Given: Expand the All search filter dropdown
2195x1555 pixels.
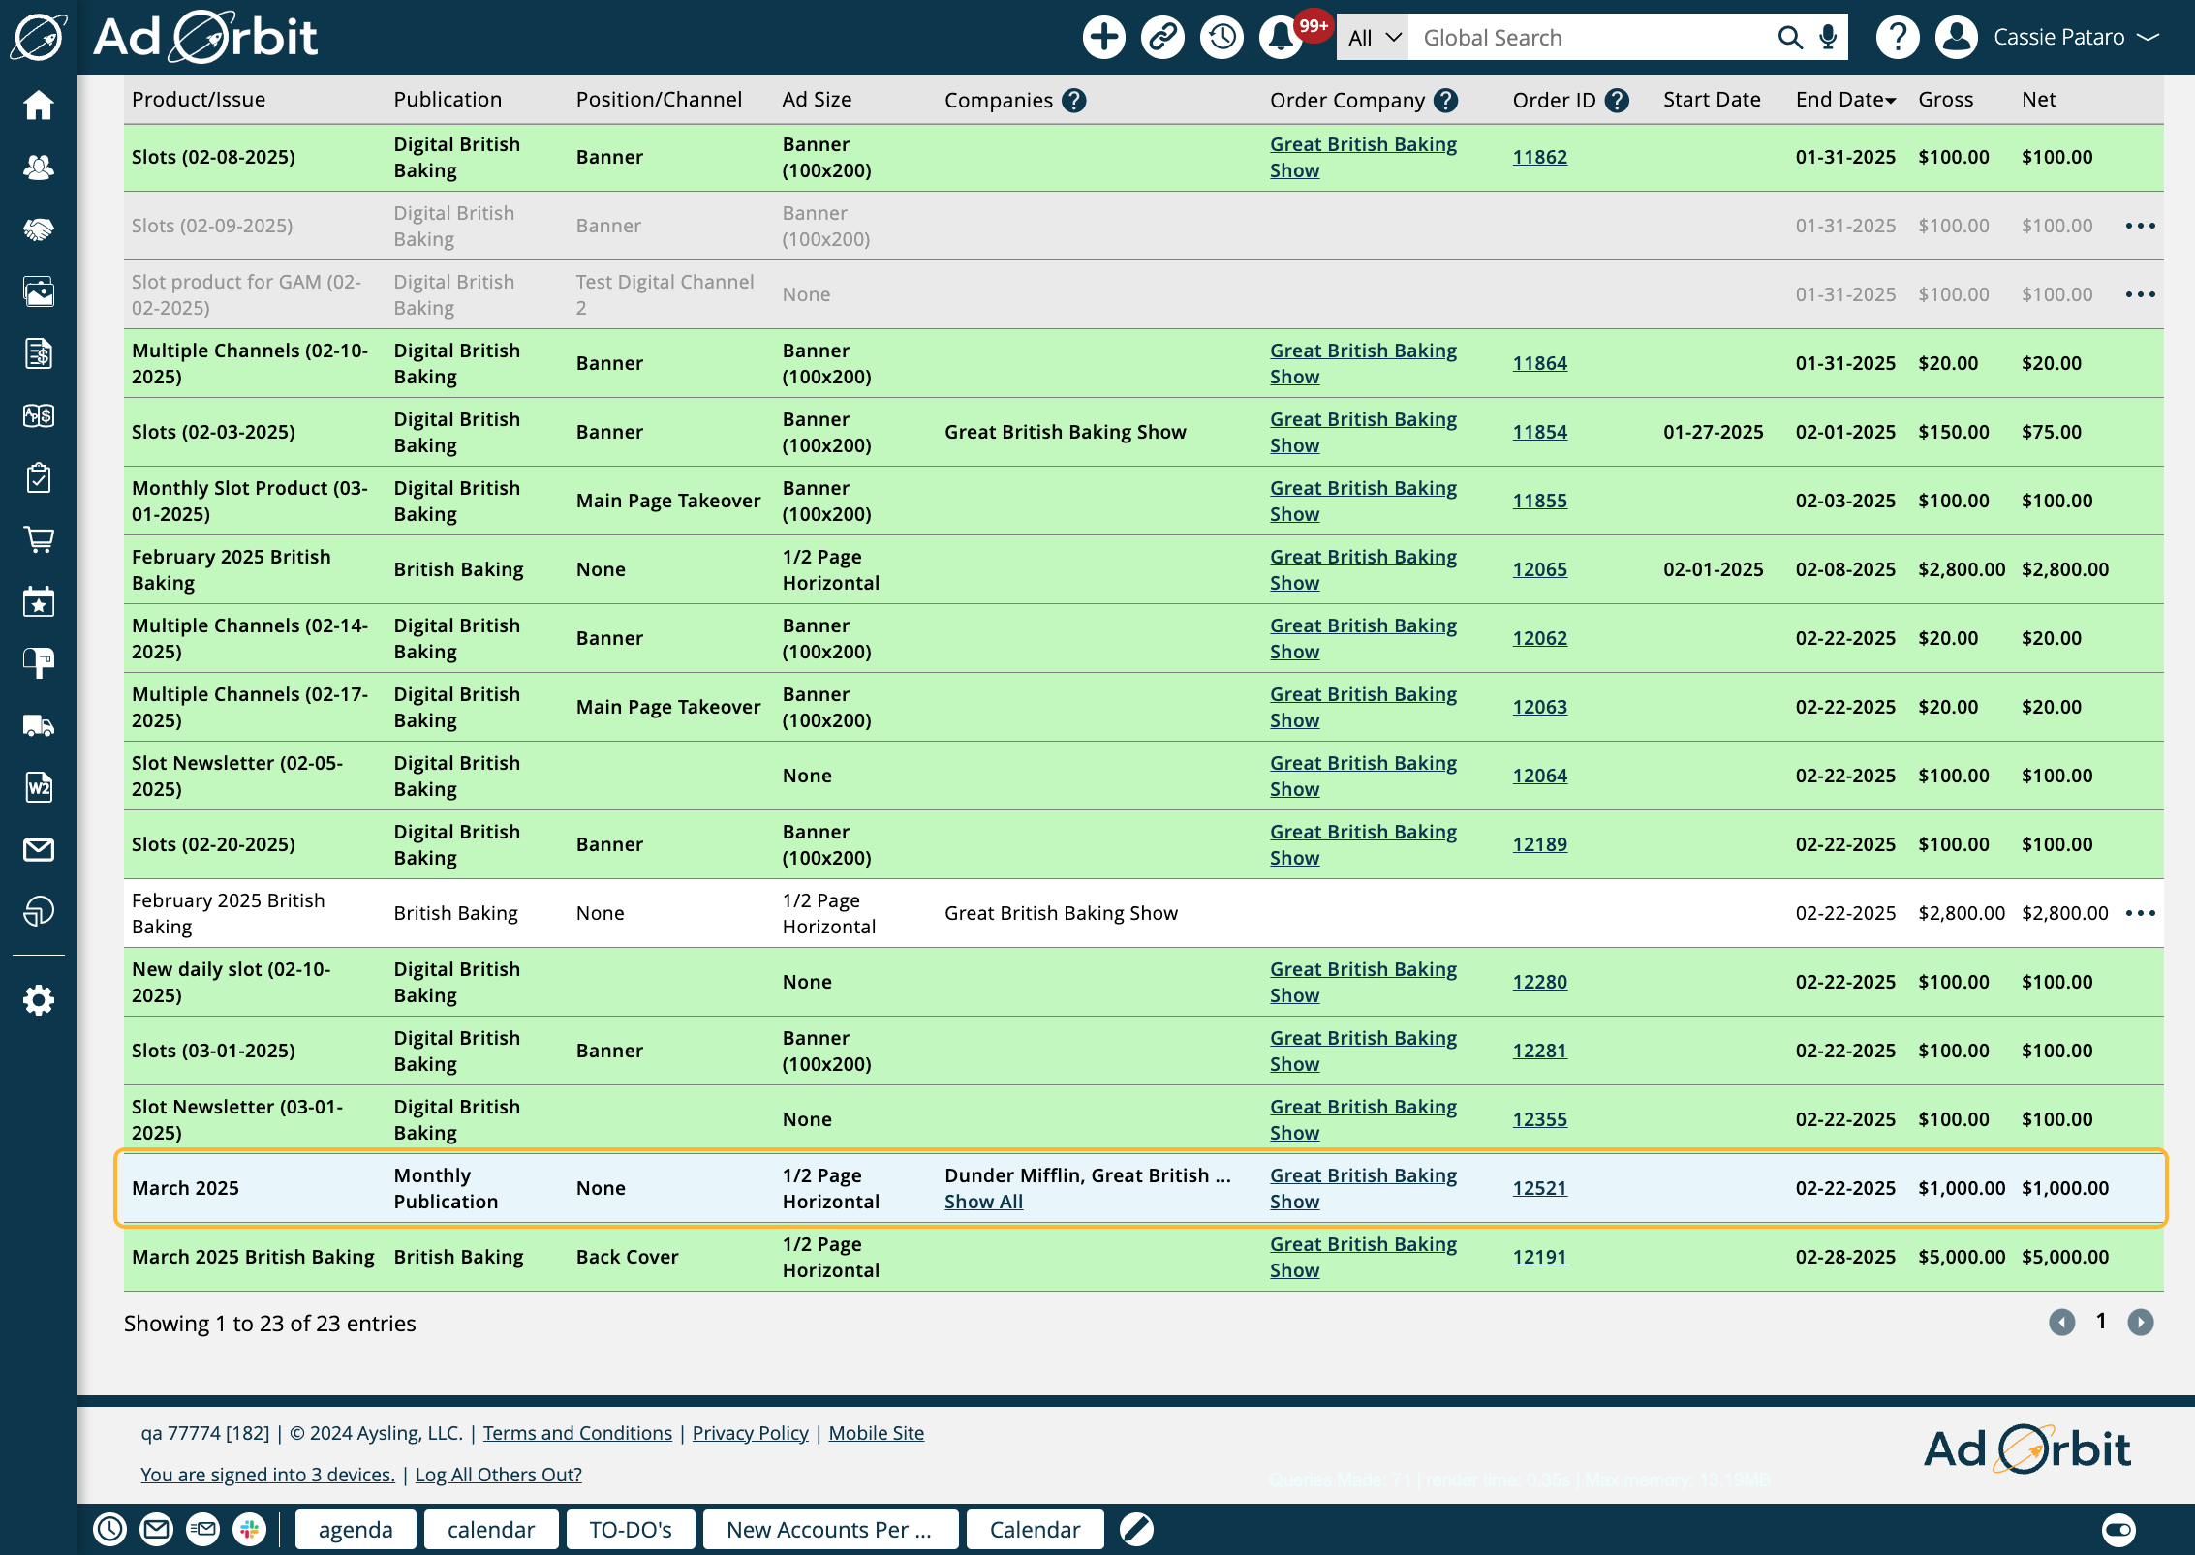Looking at the screenshot, I should tap(1373, 38).
